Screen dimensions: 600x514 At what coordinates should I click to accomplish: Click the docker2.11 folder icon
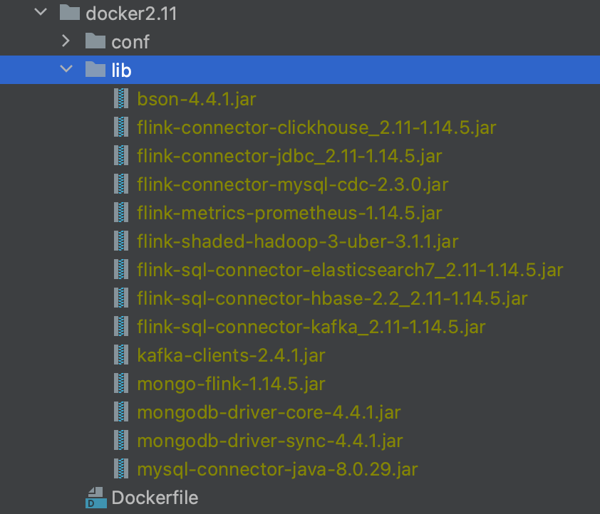tap(68, 12)
